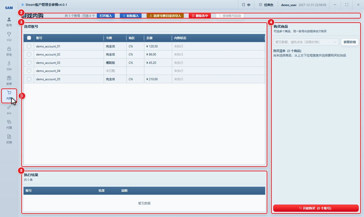Check demo_account_01 row checkbox
This screenshot has height=217, width=364.
(x=29, y=46)
